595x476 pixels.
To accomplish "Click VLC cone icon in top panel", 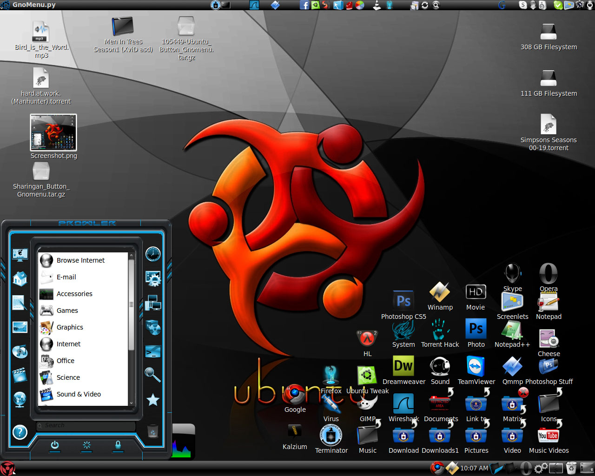I will click(377, 5).
